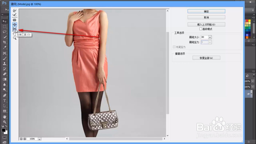Image resolution: width=256 pixels, height=144 pixels.
Task: Select the Hand tool in Photoshop toolbar
Action: (x=5, y=117)
